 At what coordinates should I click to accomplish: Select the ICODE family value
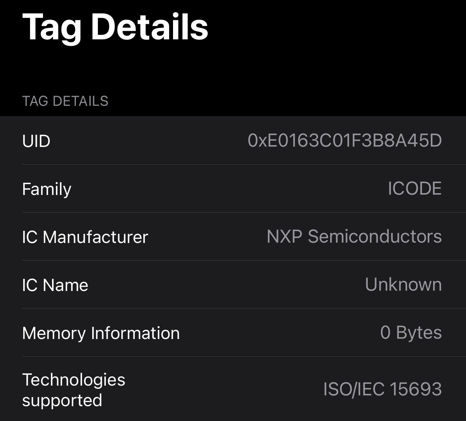pos(414,188)
